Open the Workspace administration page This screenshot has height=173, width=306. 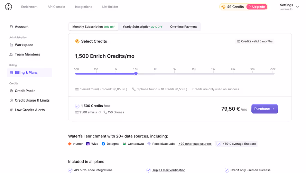(x=24, y=45)
